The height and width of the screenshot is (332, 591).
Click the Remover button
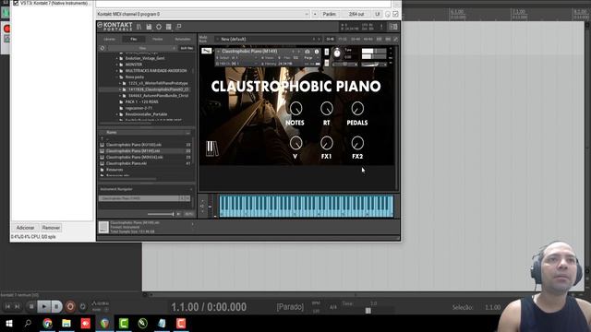pos(51,228)
